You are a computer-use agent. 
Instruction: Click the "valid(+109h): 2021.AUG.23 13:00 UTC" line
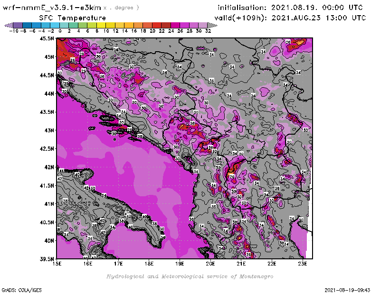pyautogui.click(x=290, y=18)
